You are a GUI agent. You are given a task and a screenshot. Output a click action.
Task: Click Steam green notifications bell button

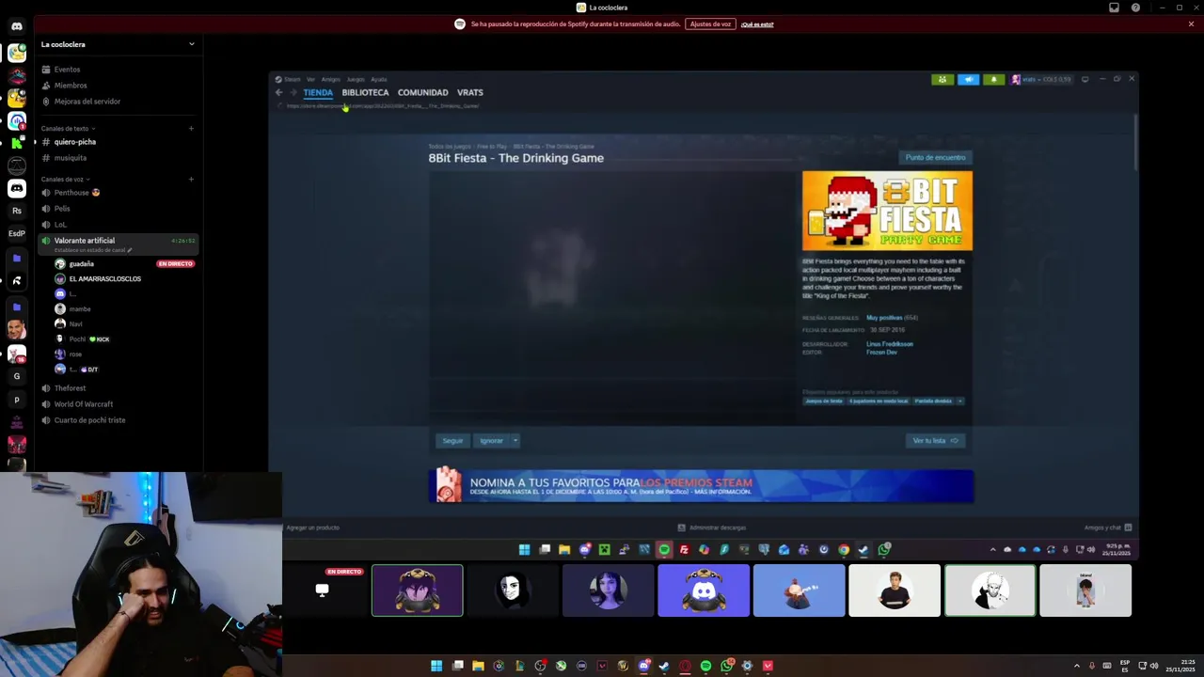click(994, 80)
